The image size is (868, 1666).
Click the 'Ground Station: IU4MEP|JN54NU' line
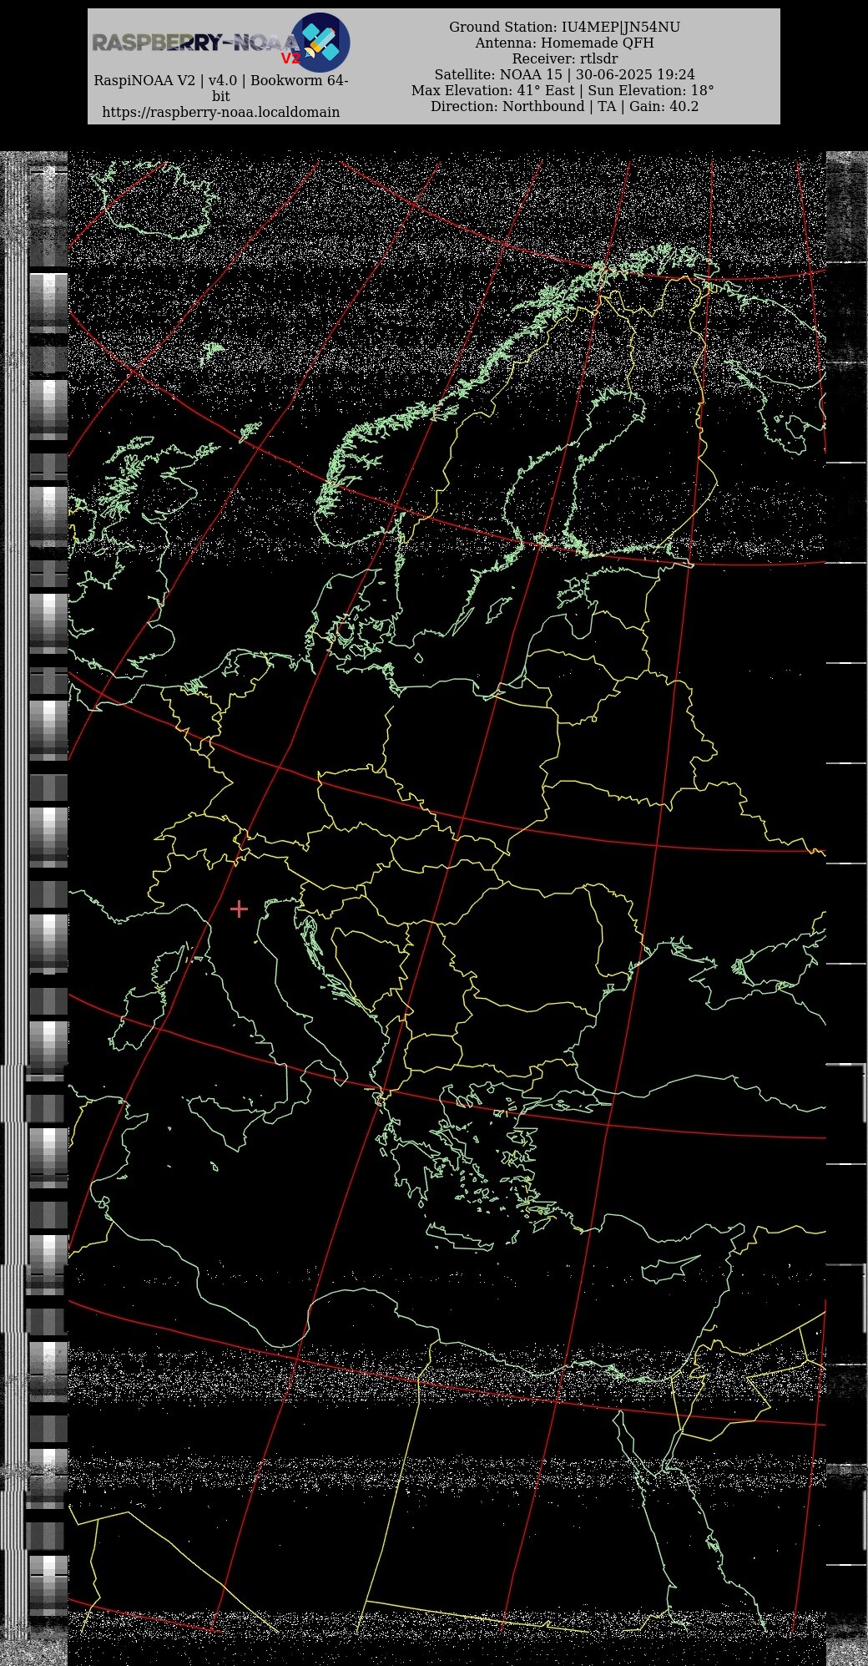tap(565, 28)
